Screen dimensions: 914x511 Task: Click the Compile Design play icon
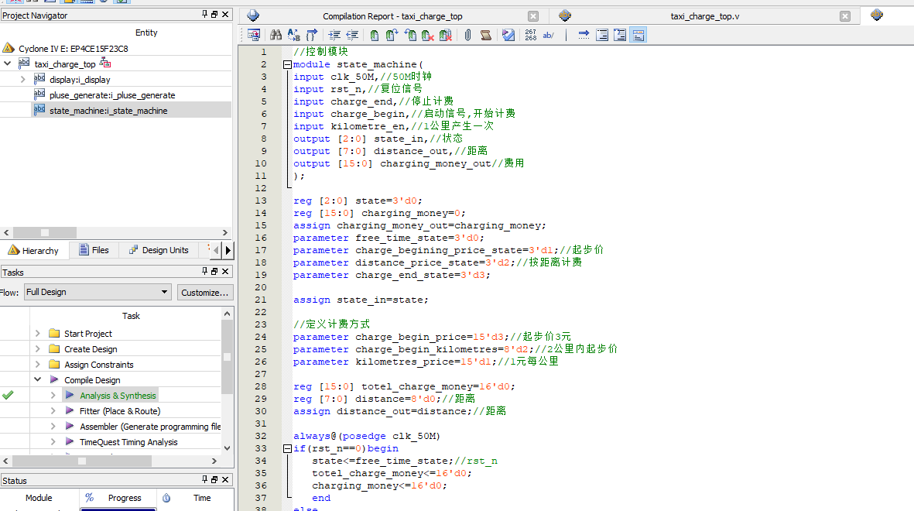(x=54, y=379)
